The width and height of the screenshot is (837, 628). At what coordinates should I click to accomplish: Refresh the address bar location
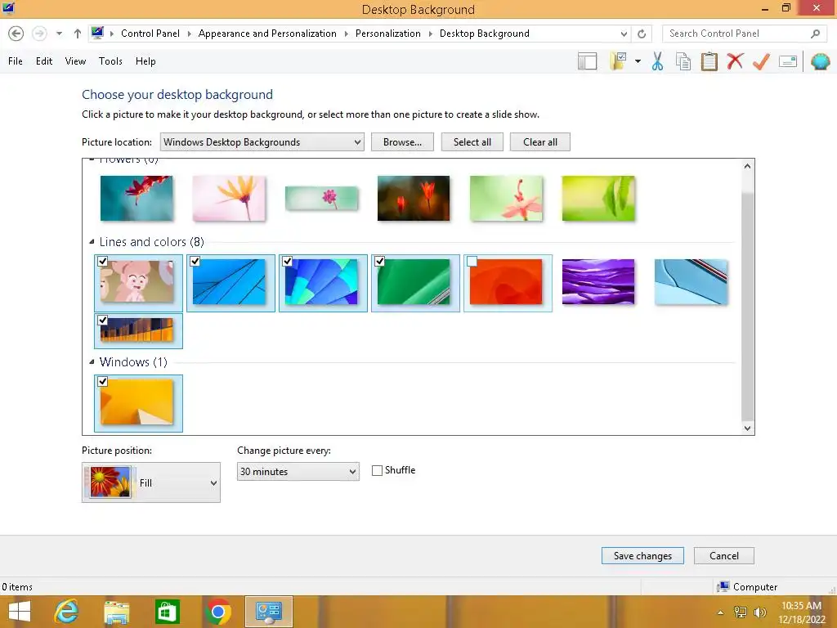[x=642, y=34]
